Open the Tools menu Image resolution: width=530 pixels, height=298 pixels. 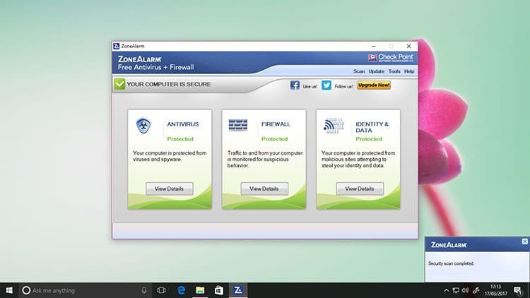click(x=394, y=71)
